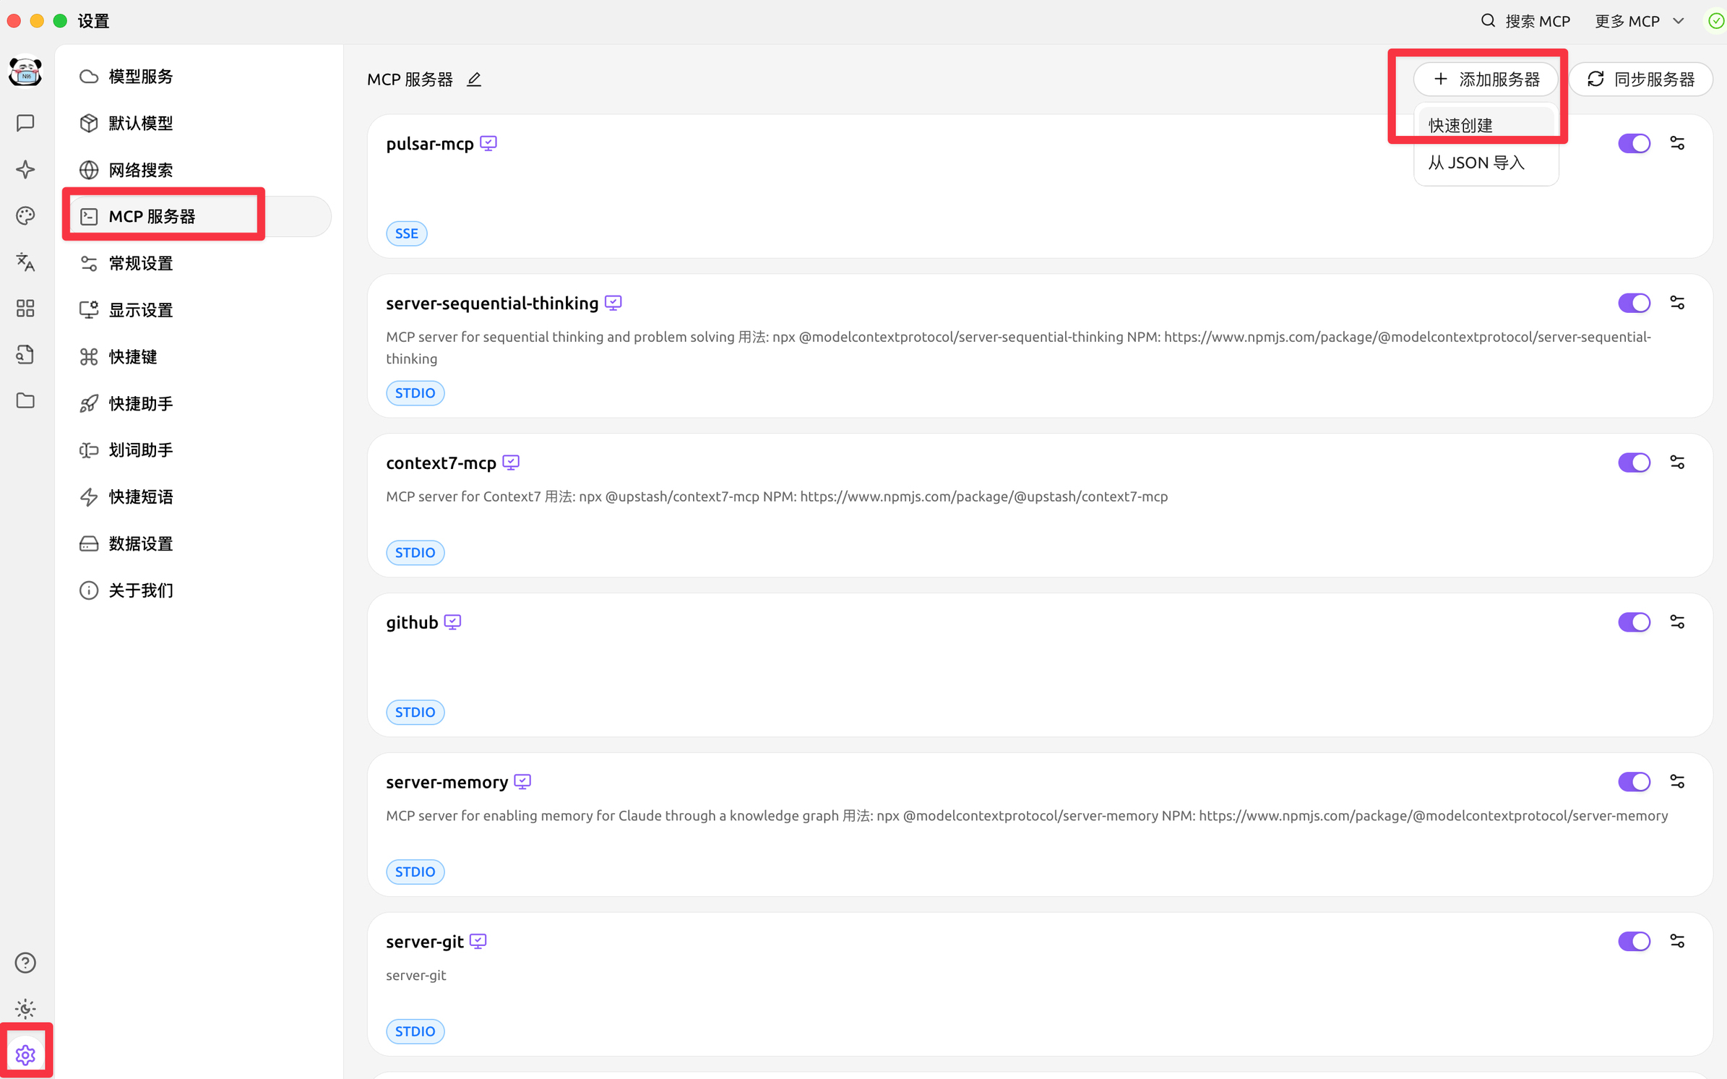The height and width of the screenshot is (1079, 1727).
Task: Click the monitor badge next to server-git
Action: 478,941
